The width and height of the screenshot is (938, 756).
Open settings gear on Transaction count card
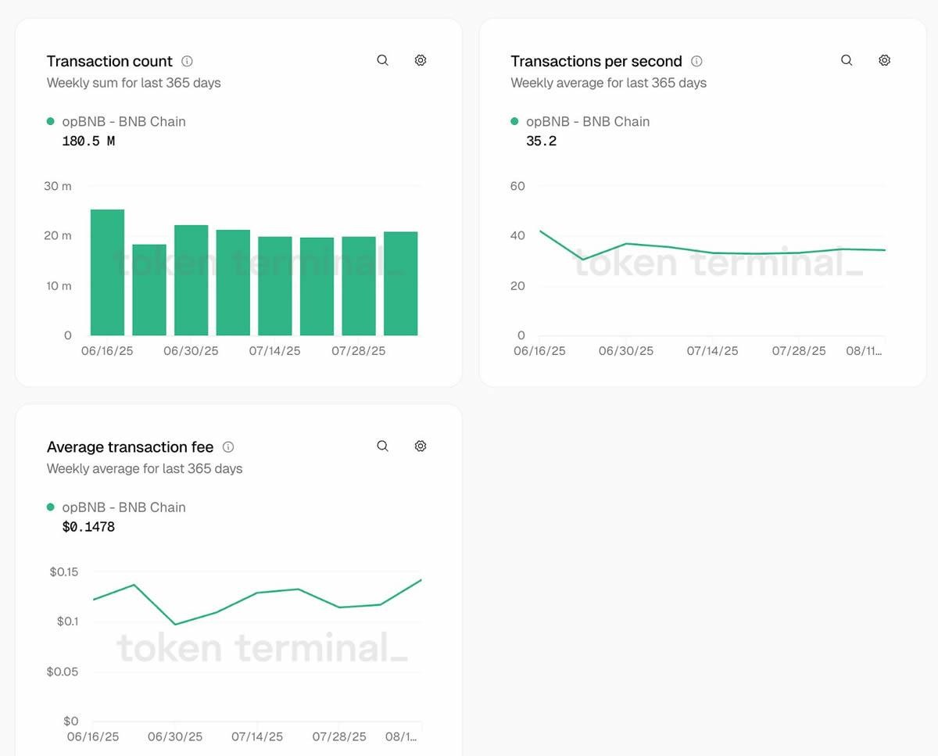pyautogui.click(x=421, y=60)
